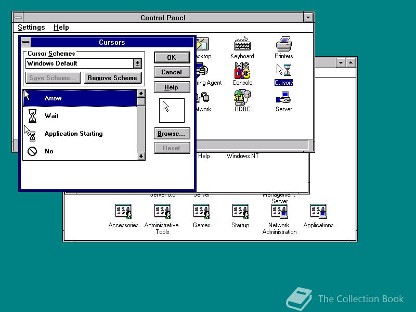Click Cancel in the Cursors dialog
416x312 pixels.
tap(172, 72)
